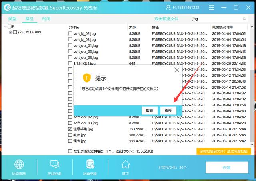Click the SuperRecovery app logo icon
Screen dimensions: 256x181
point(7,8)
